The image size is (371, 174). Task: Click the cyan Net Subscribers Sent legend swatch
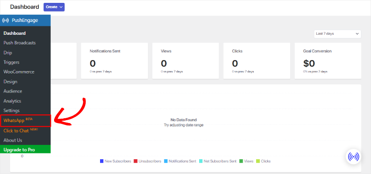click(x=201, y=161)
